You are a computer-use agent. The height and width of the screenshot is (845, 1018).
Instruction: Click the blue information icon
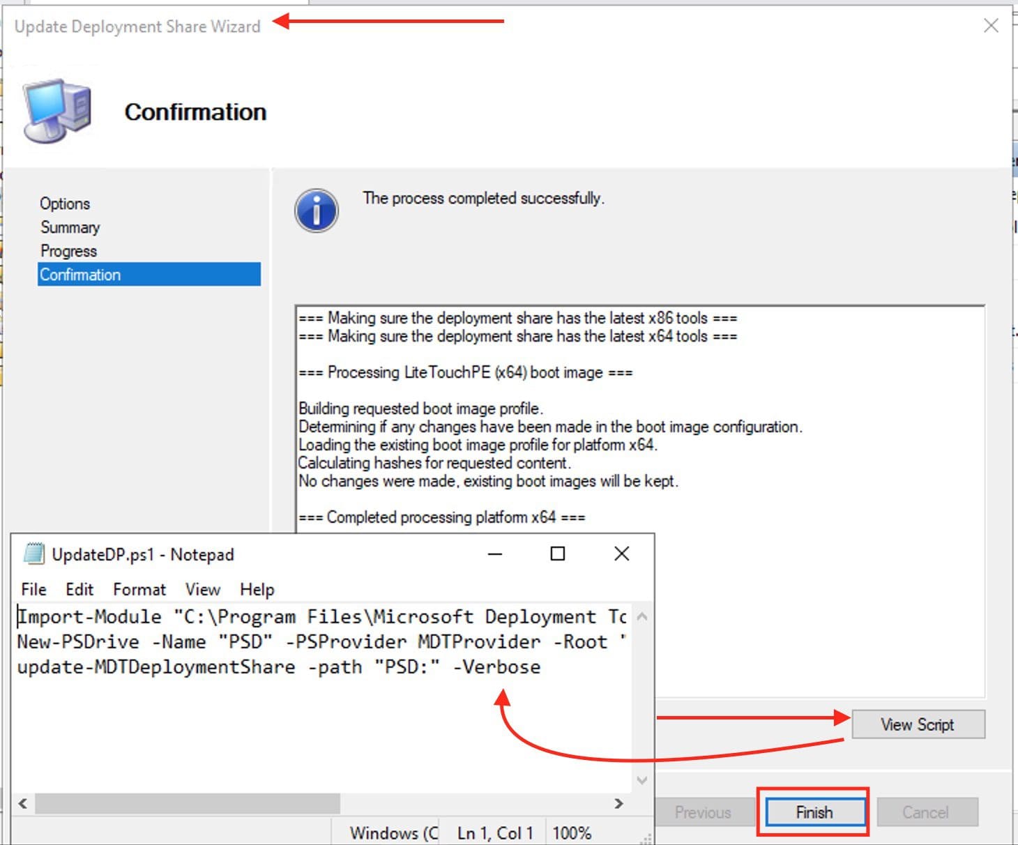pyautogui.click(x=317, y=211)
